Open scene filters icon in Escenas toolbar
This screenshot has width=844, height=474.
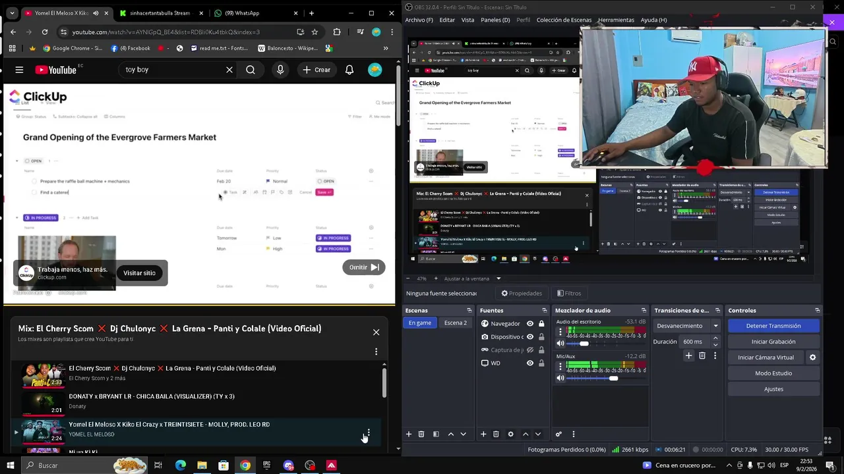click(x=436, y=434)
